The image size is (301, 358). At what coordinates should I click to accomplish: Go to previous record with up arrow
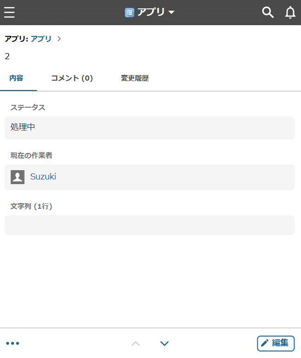click(x=135, y=344)
